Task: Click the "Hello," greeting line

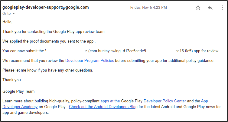Action: point(8,22)
